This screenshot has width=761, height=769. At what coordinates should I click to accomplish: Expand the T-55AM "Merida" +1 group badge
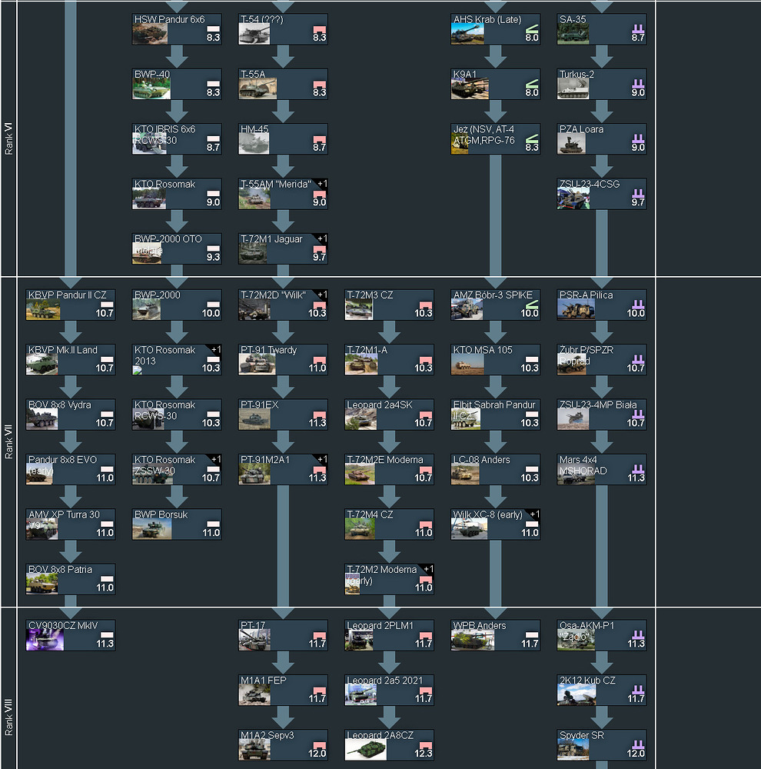pyautogui.click(x=322, y=184)
